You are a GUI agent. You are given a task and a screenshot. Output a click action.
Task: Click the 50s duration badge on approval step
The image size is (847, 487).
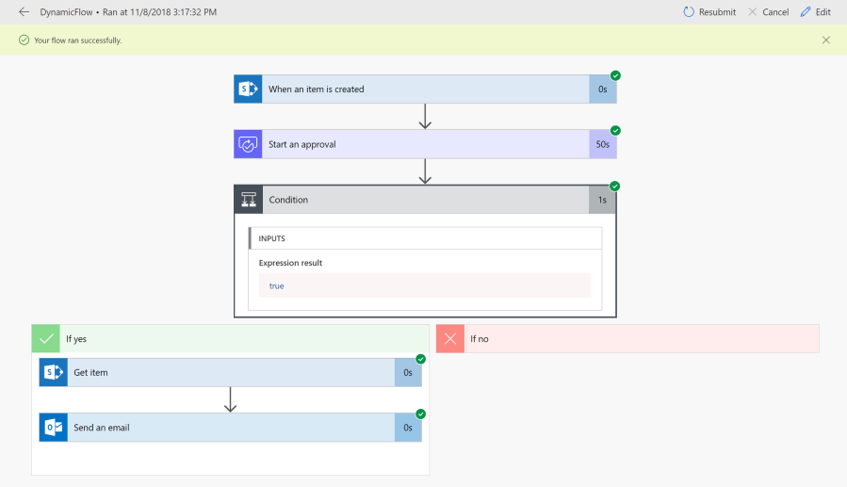602,144
